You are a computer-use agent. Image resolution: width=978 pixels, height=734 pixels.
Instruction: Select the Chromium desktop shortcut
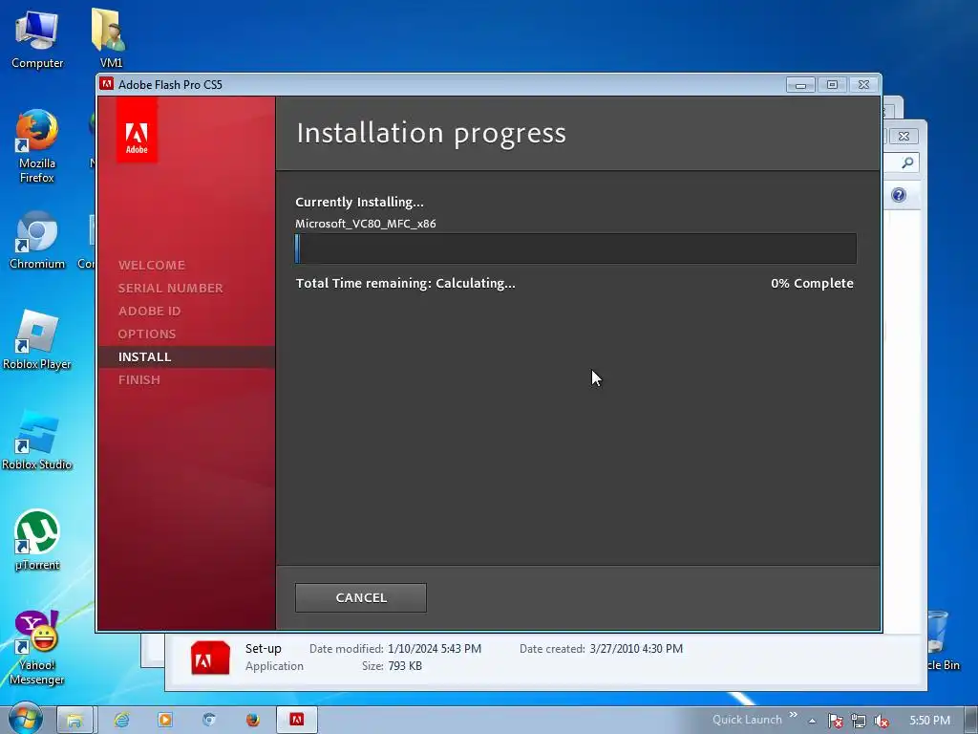coord(37,240)
